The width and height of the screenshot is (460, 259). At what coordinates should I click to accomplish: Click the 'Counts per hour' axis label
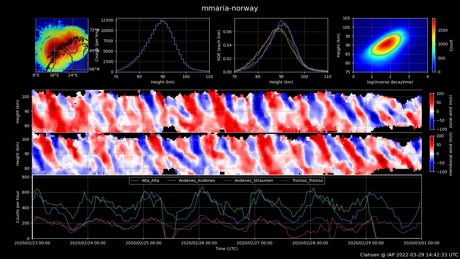18,207
